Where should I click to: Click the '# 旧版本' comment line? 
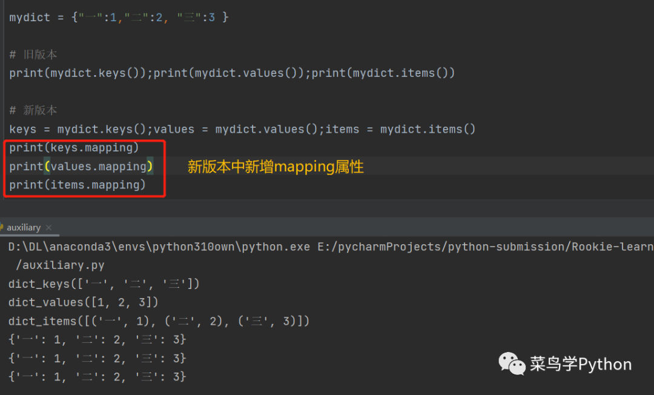click(x=33, y=55)
